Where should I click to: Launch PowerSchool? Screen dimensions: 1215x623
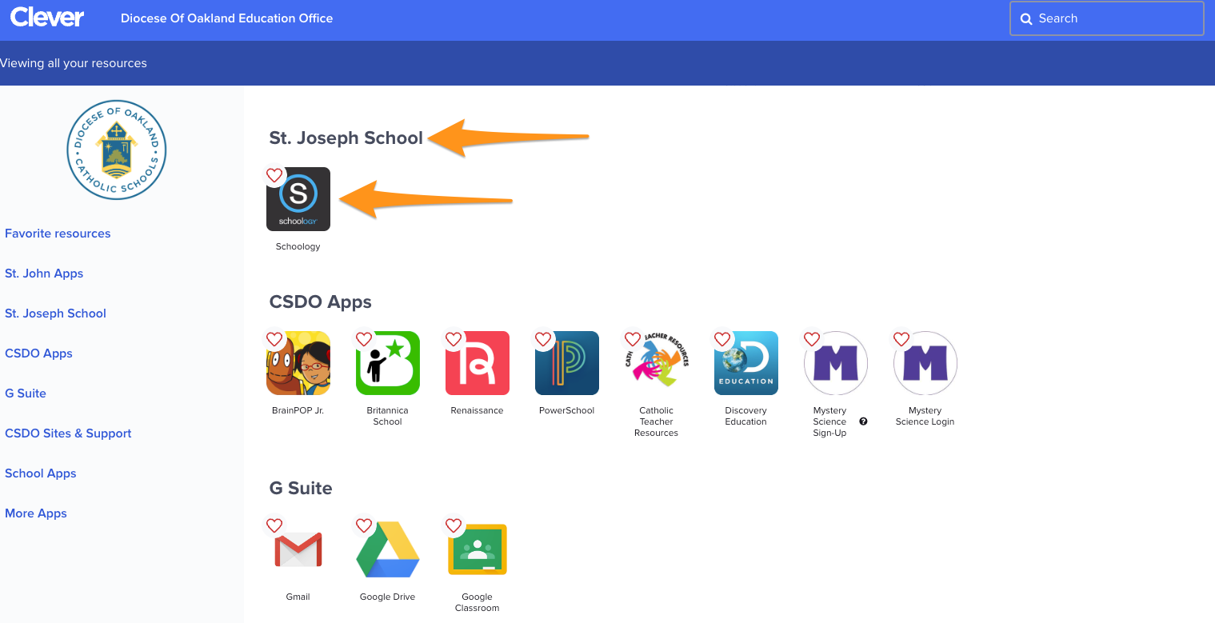click(567, 363)
